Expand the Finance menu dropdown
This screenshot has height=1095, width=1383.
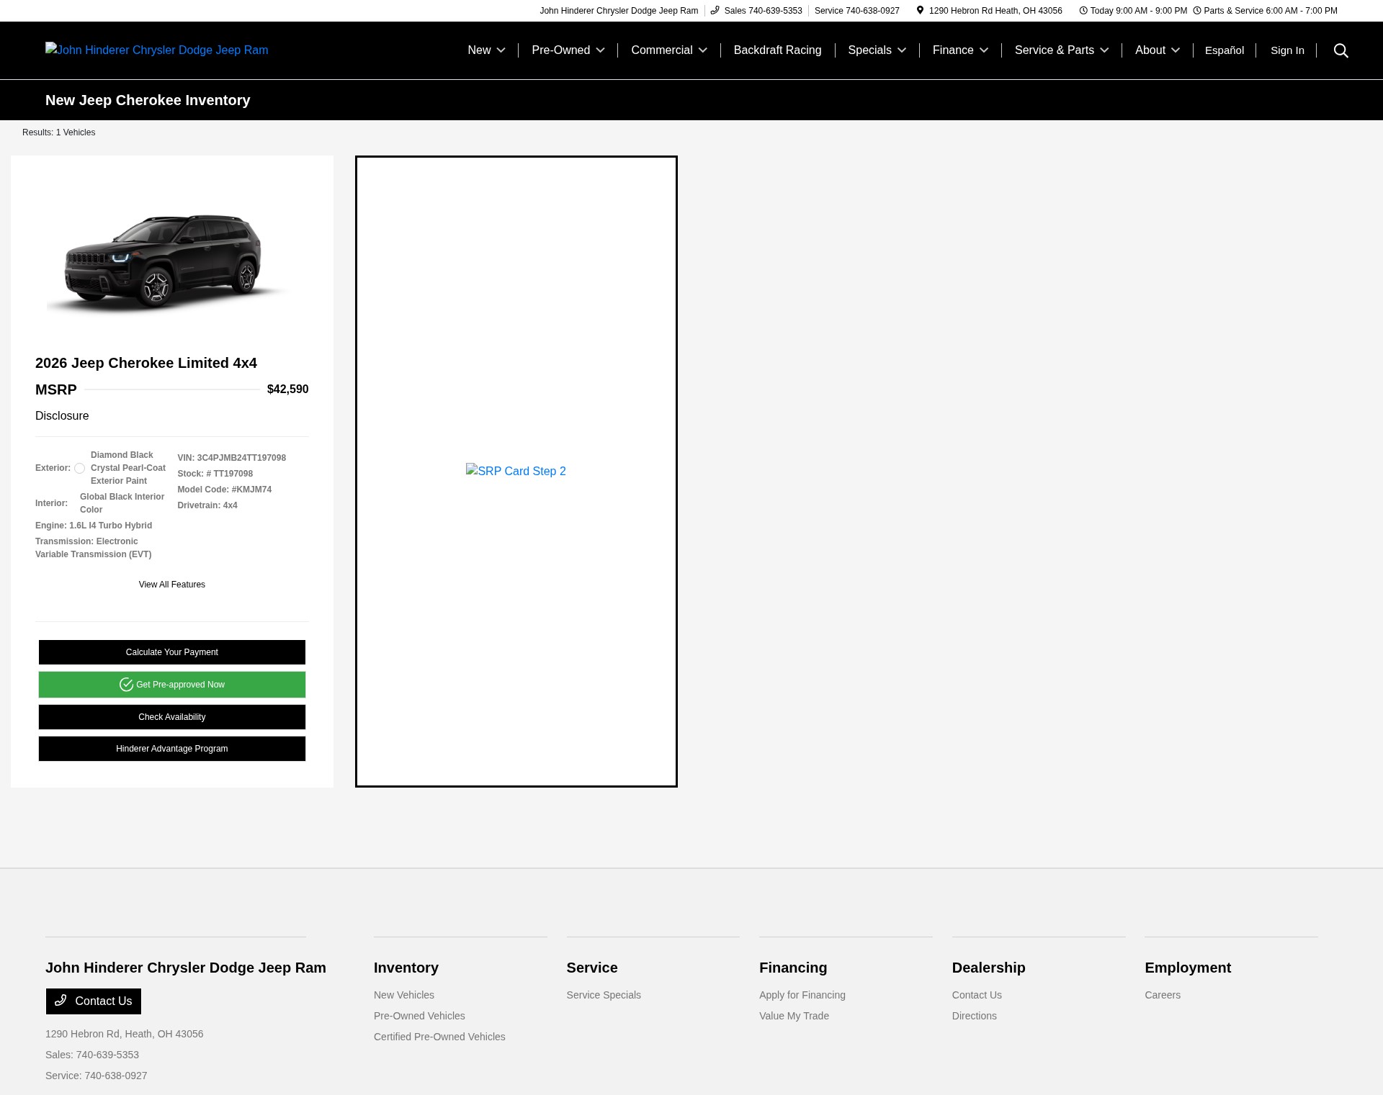960,50
